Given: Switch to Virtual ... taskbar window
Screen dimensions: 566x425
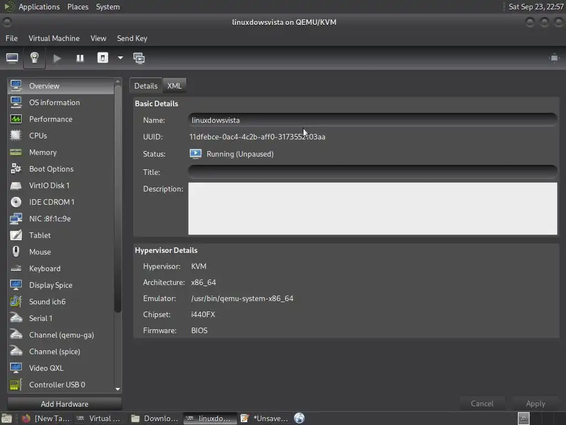Looking at the screenshot, I should coord(100,418).
